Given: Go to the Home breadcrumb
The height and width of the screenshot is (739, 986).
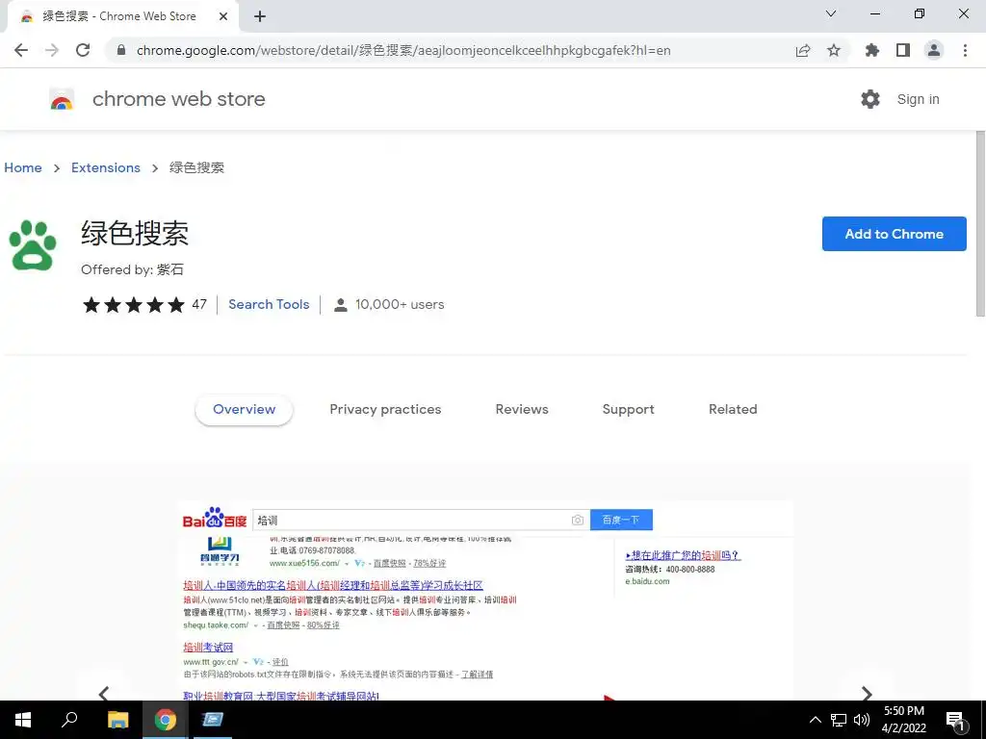Looking at the screenshot, I should [23, 167].
